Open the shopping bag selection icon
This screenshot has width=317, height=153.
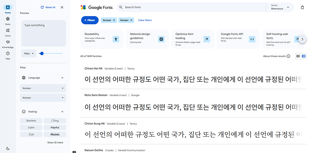(x=302, y=7)
